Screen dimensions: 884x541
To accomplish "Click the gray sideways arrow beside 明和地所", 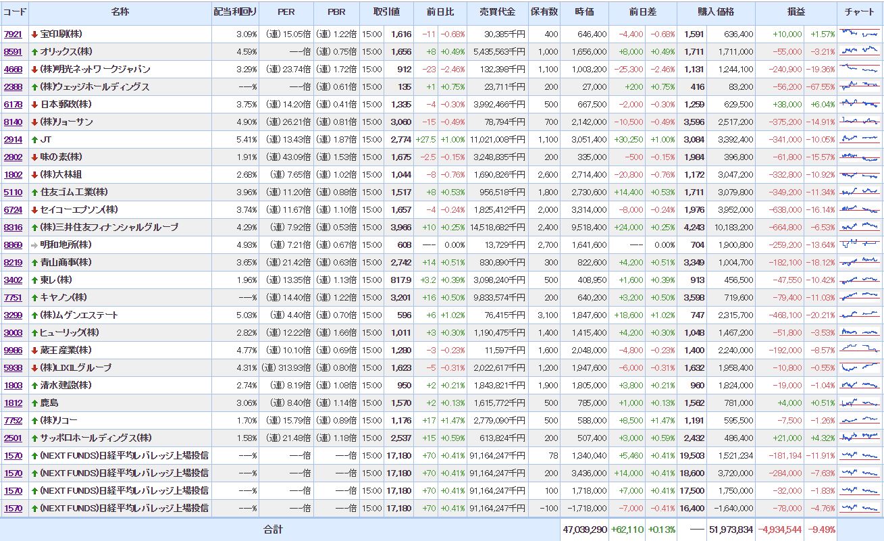I will 34,244.
